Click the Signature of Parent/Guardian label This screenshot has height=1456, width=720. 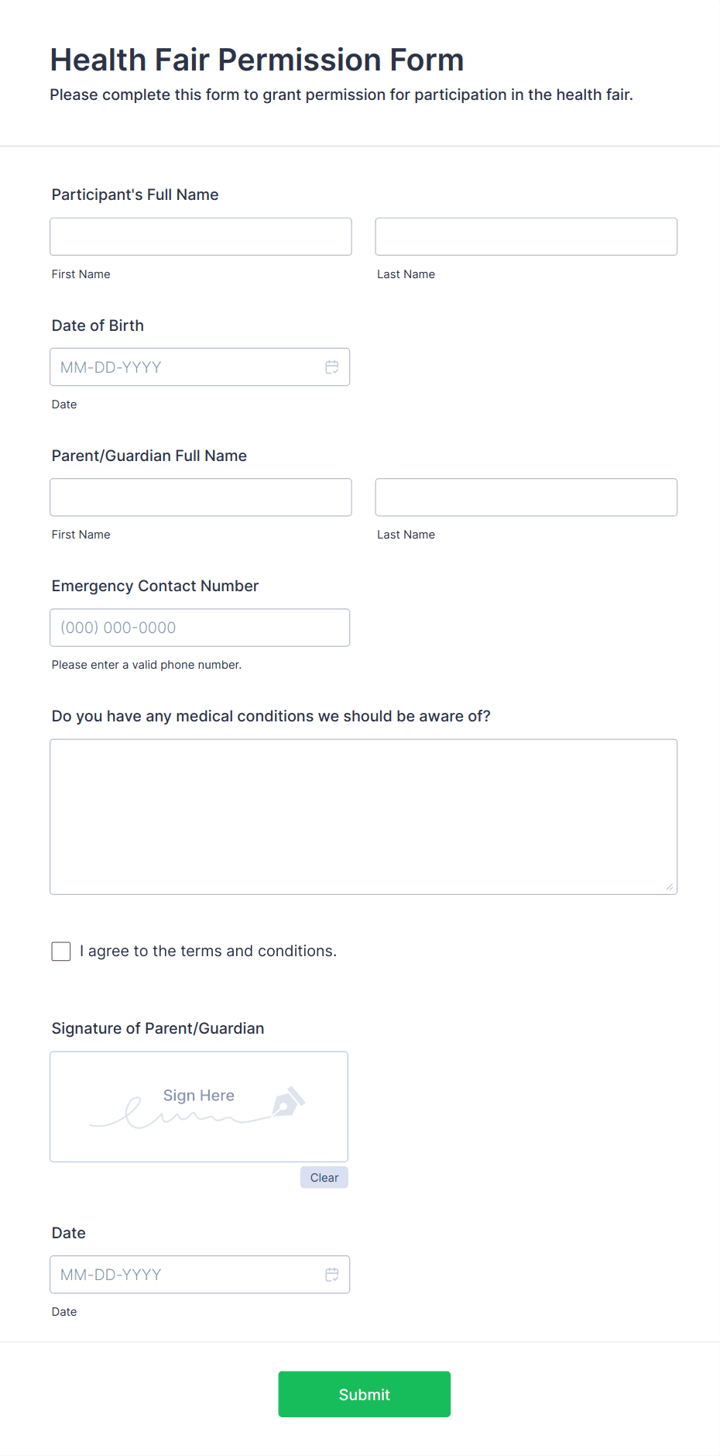[x=158, y=1028]
